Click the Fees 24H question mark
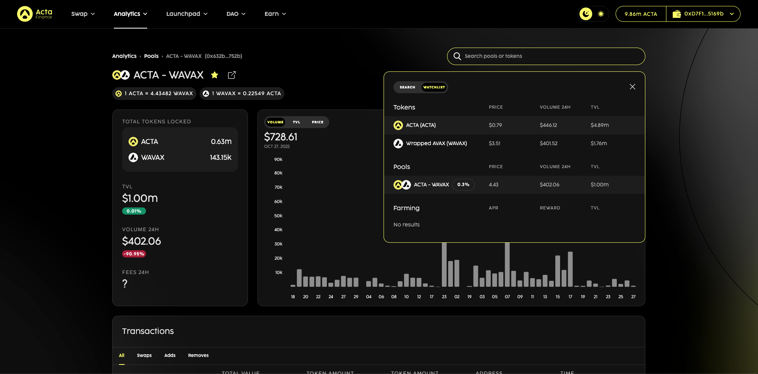This screenshot has height=374, width=758. (x=125, y=284)
